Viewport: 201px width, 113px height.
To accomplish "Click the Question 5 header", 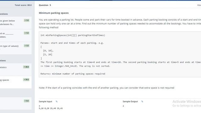I will point(45,5).
